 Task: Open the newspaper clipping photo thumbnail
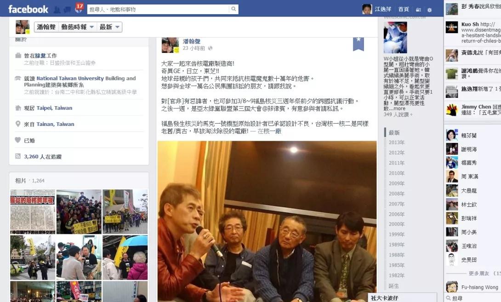(33, 211)
